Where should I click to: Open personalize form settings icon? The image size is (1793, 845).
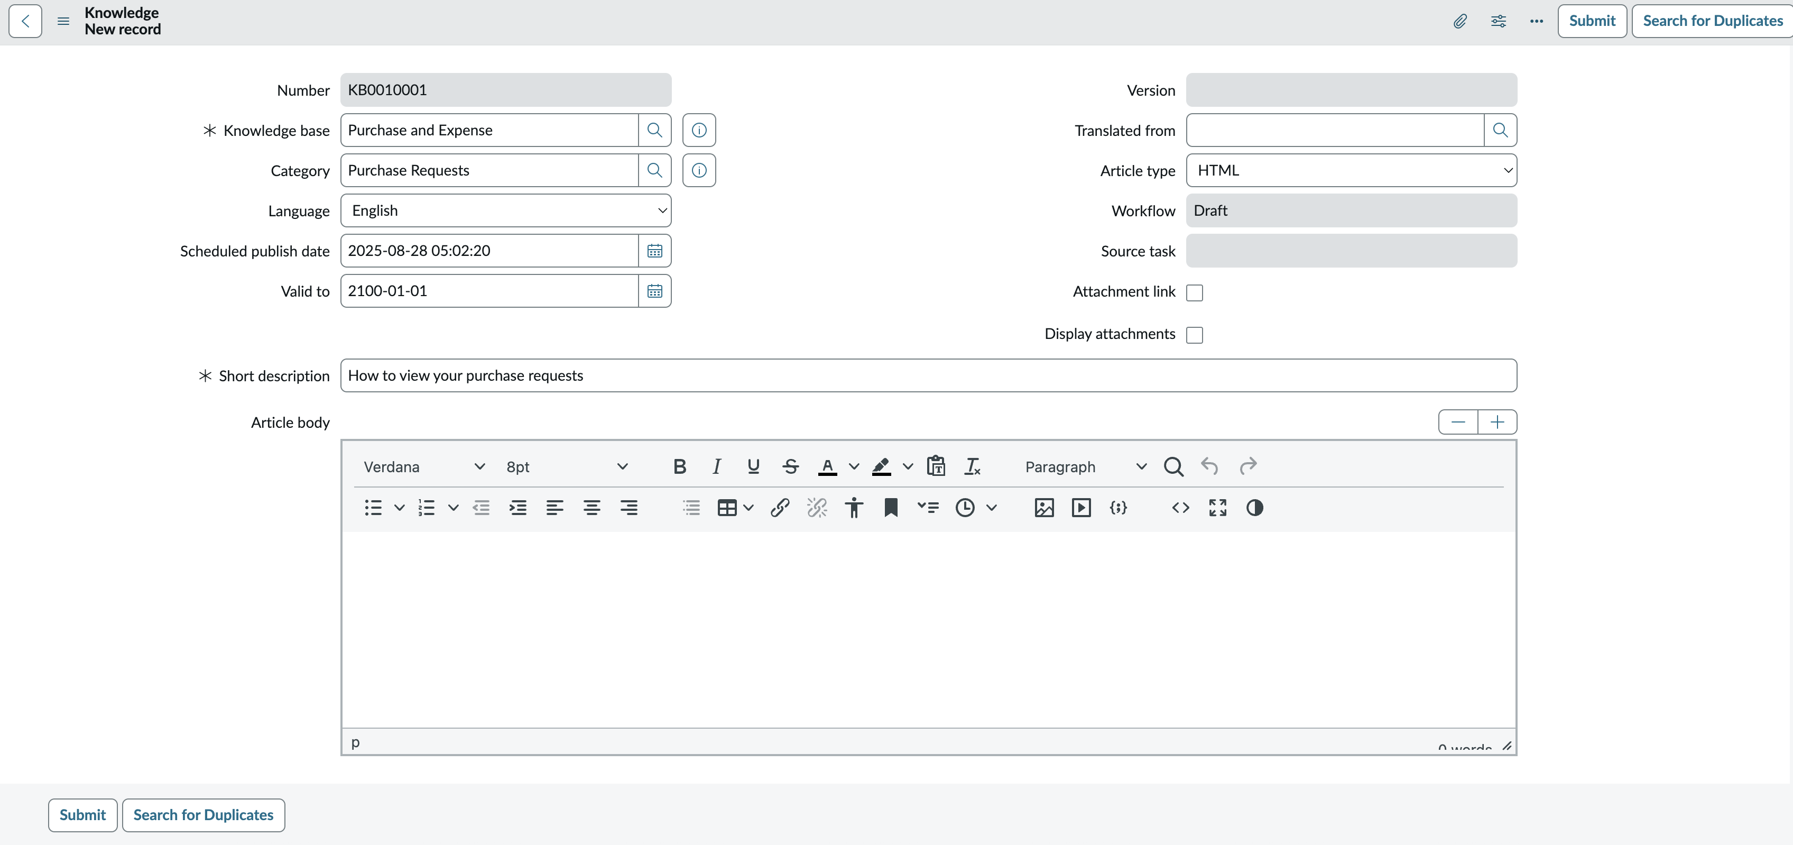(1499, 21)
